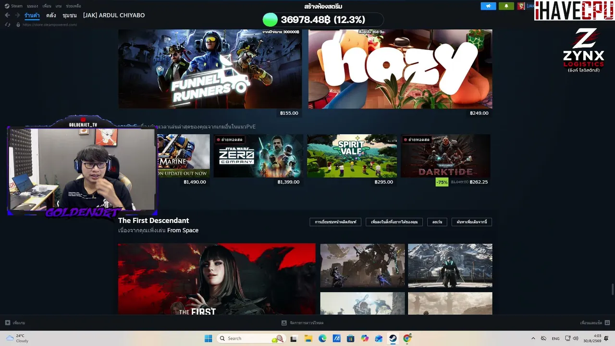Image resolution: width=615 pixels, height=346 pixels.
Task: Open the hozy game banner
Action: tap(400, 69)
